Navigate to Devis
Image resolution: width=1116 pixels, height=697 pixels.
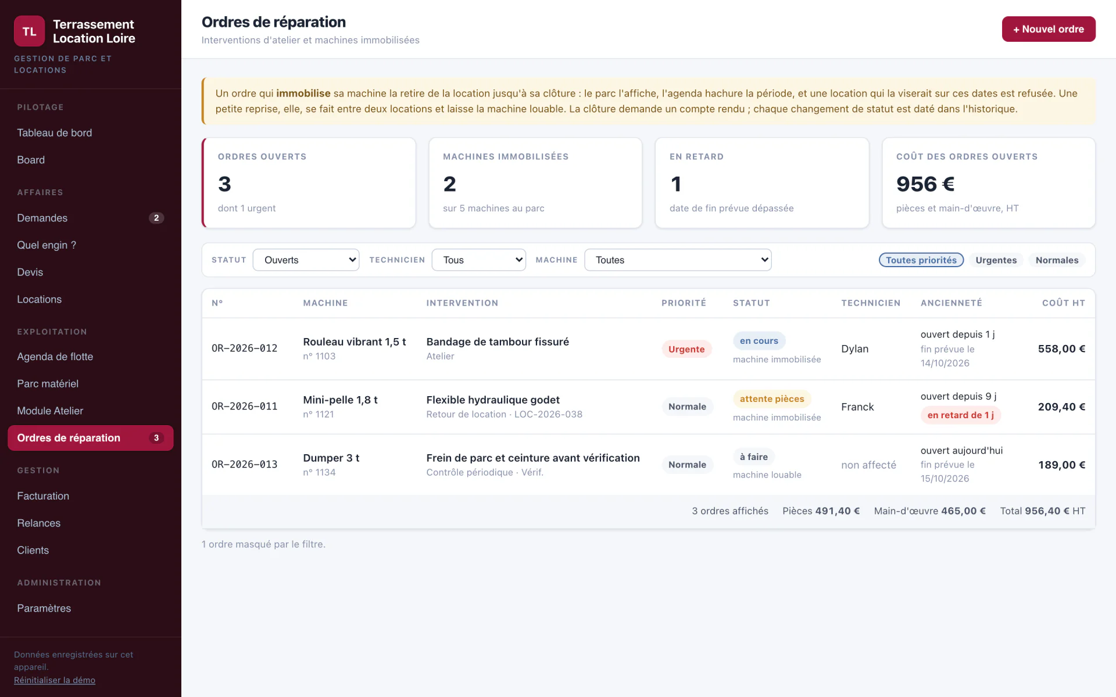91,272
